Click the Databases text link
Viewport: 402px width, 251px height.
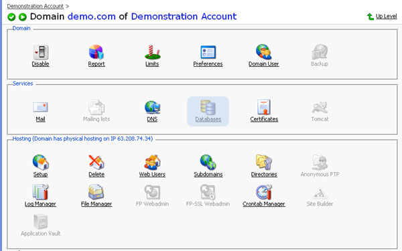point(208,119)
